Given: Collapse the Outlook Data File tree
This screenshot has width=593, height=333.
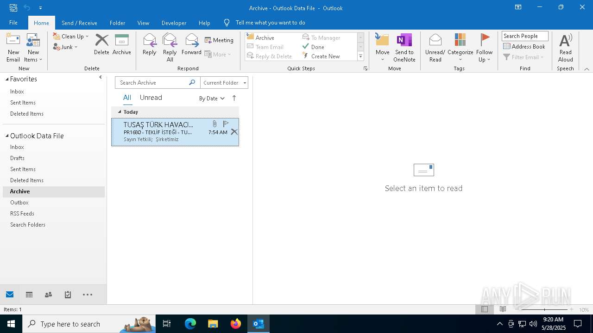Looking at the screenshot, I should [x=7, y=136].
